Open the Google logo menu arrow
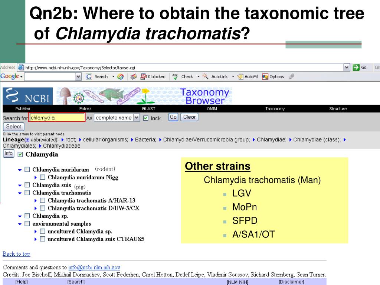This screenshot has height=285, width=380. pyautogui.click(x=21, y=77)
